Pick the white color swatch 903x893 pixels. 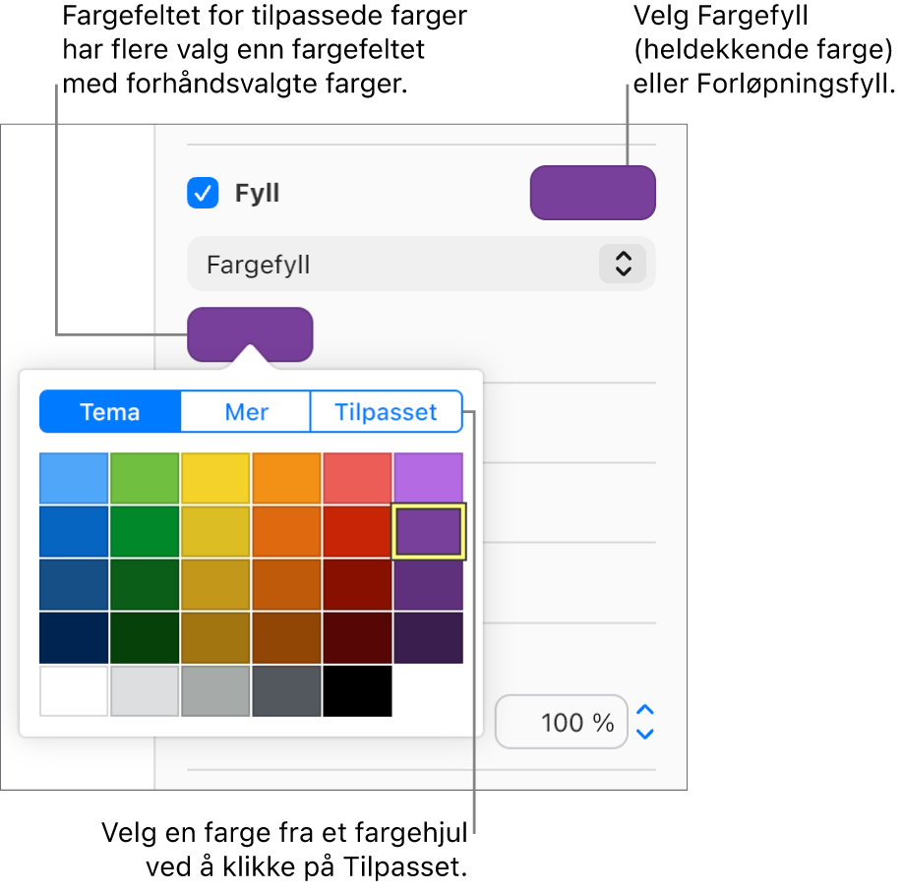75,691
